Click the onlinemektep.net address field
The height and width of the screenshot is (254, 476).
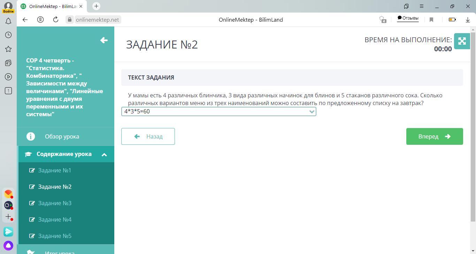click(x=97, y=20)
